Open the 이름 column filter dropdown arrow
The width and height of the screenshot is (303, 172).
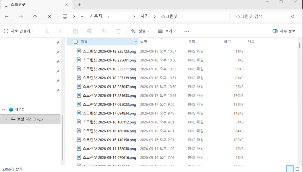pos(136,42)
